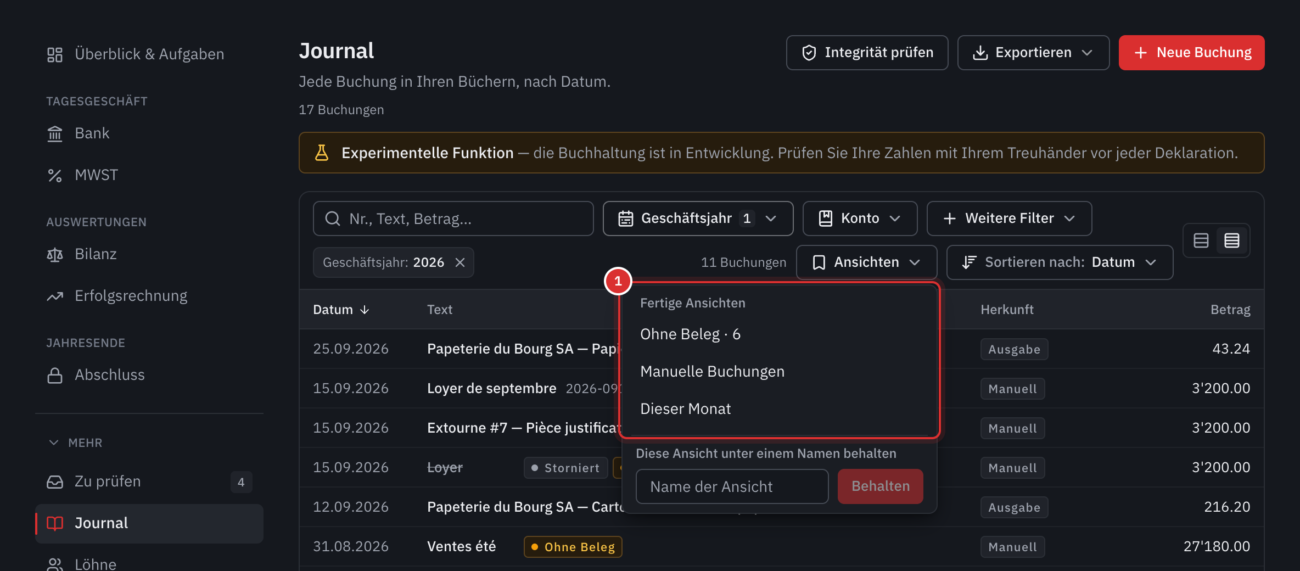The image size is (1300, 571).
Task: Switch to the comfortable row density view
Action: coord(1201,240)
